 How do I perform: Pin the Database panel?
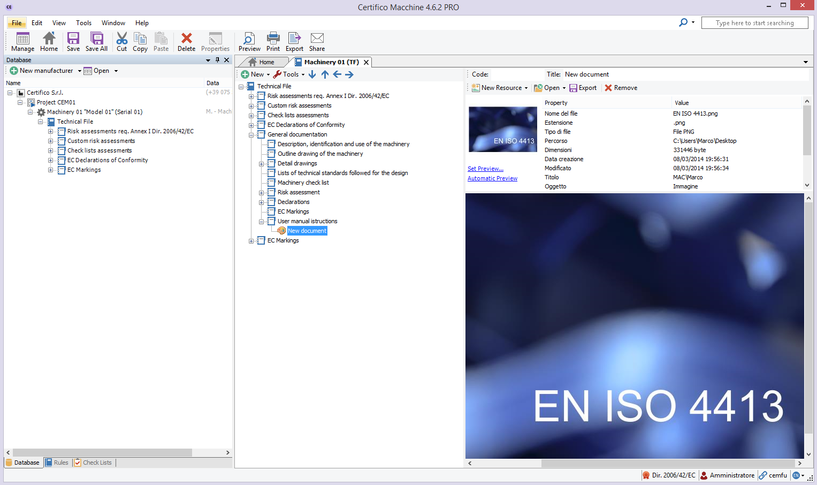[217, 60]
